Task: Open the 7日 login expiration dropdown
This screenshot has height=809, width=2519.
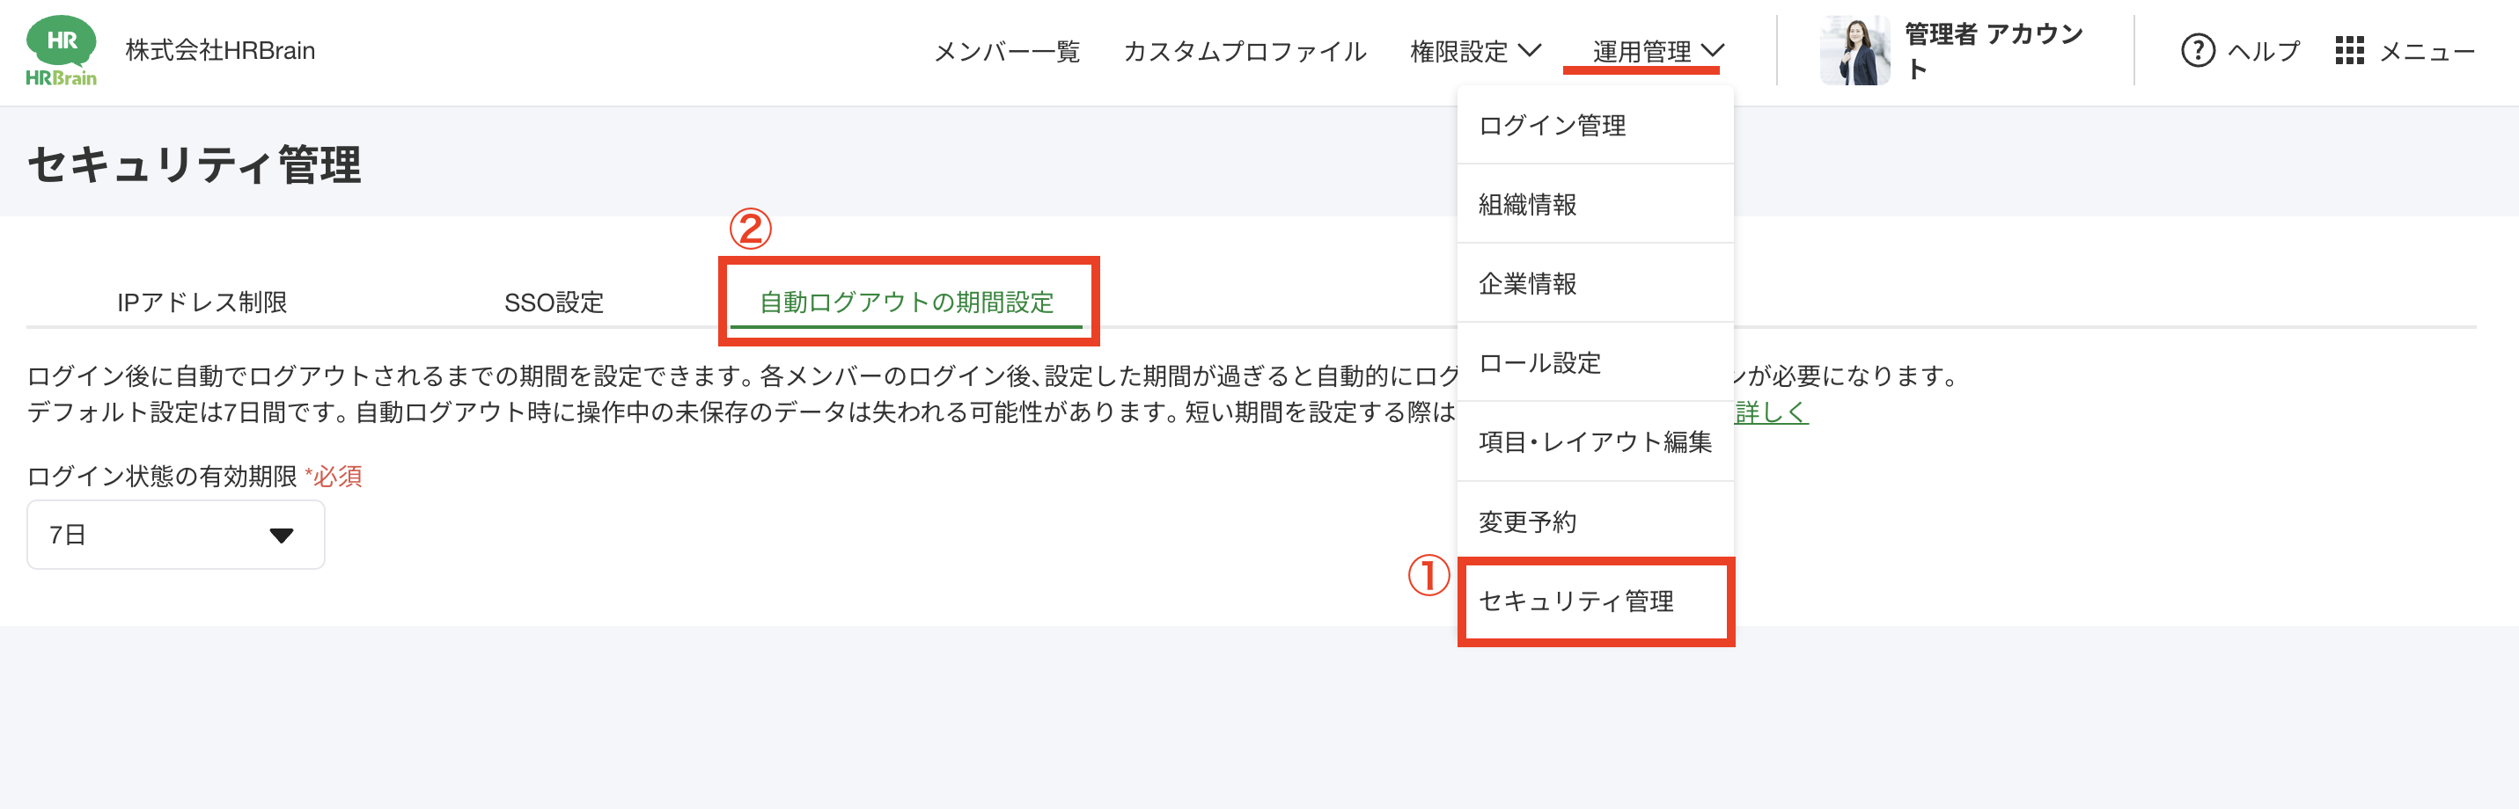Action: 176,536
